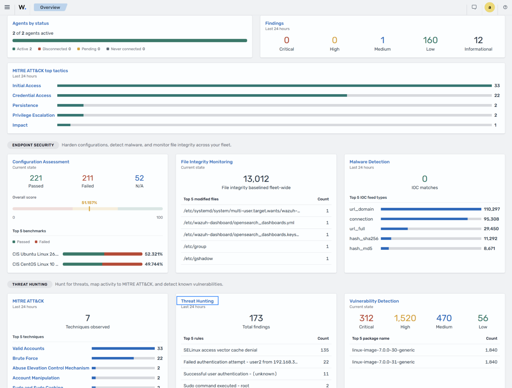Open Vulnerability Detection panel

pos(374,301)
